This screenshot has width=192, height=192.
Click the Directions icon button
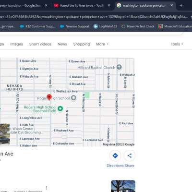click(x=115, y=156)
